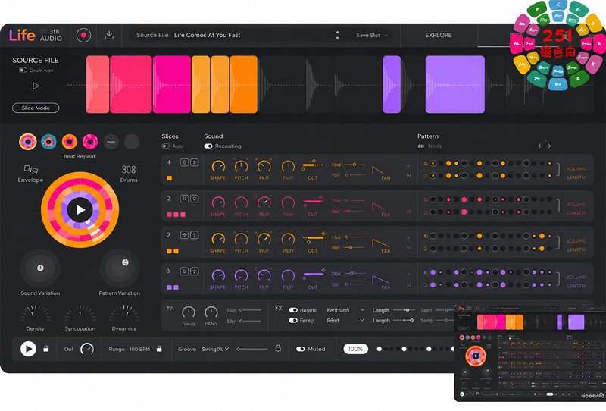Toggle the eye icon under Pattern

click(x=421, y=146)
